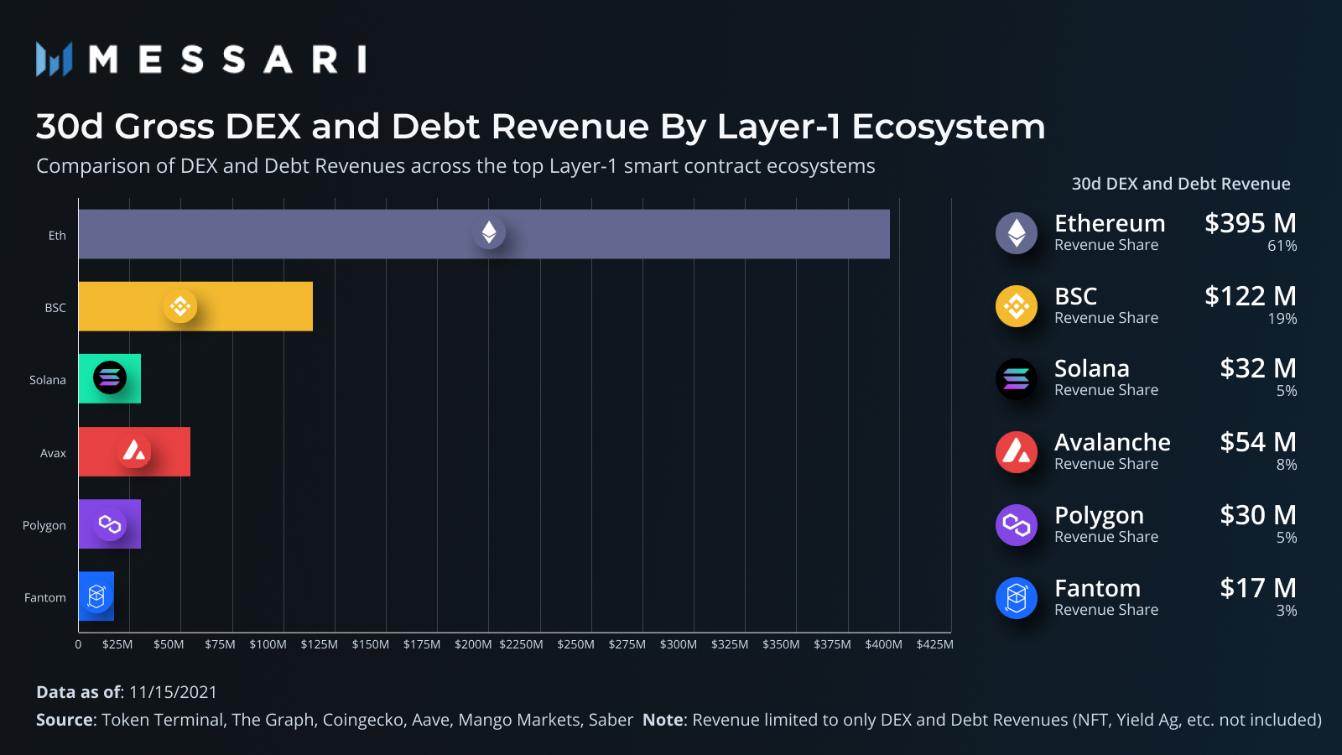
Task: Click the Polygon icon on the purple bar
Action: pos(110,524)
